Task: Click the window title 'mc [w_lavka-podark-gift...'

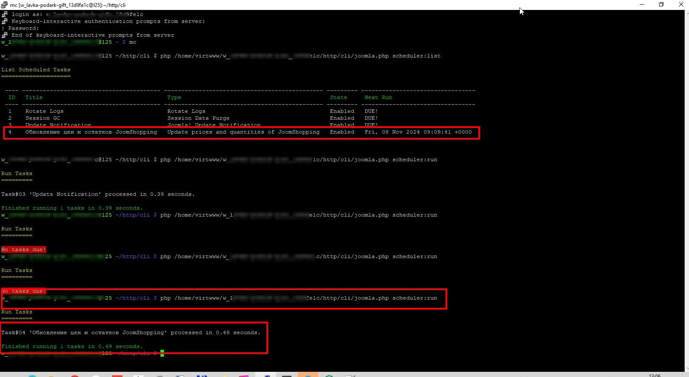Action: [67, 5]
